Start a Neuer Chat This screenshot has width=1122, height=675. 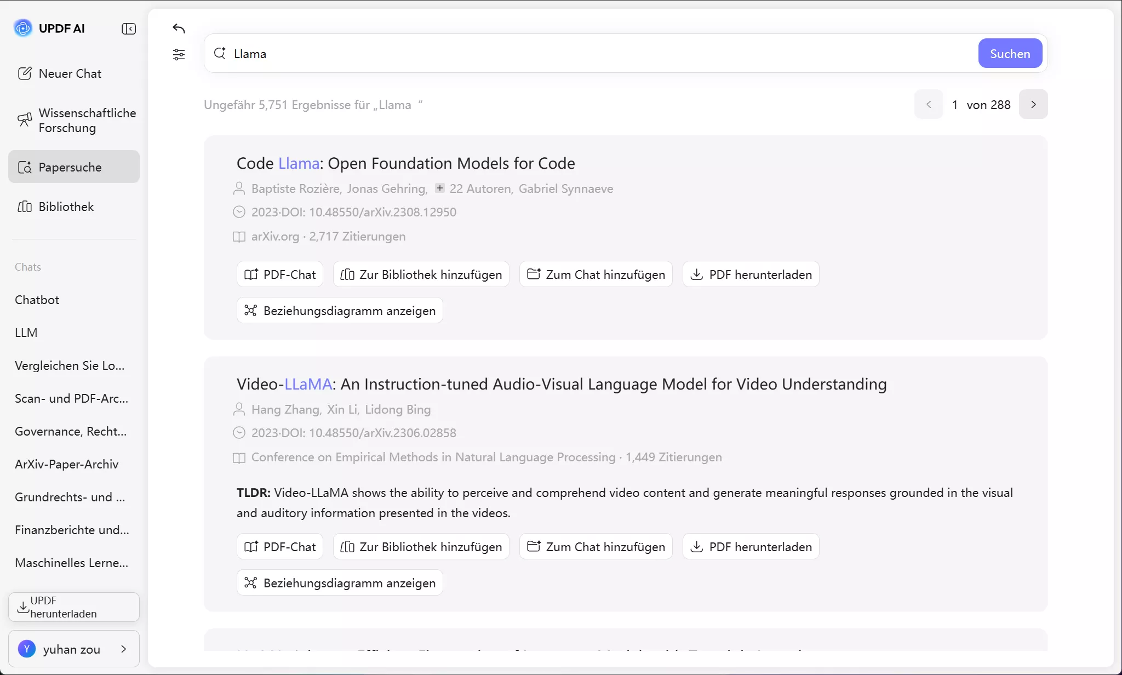pyautogui.click(x=70, y=73)
